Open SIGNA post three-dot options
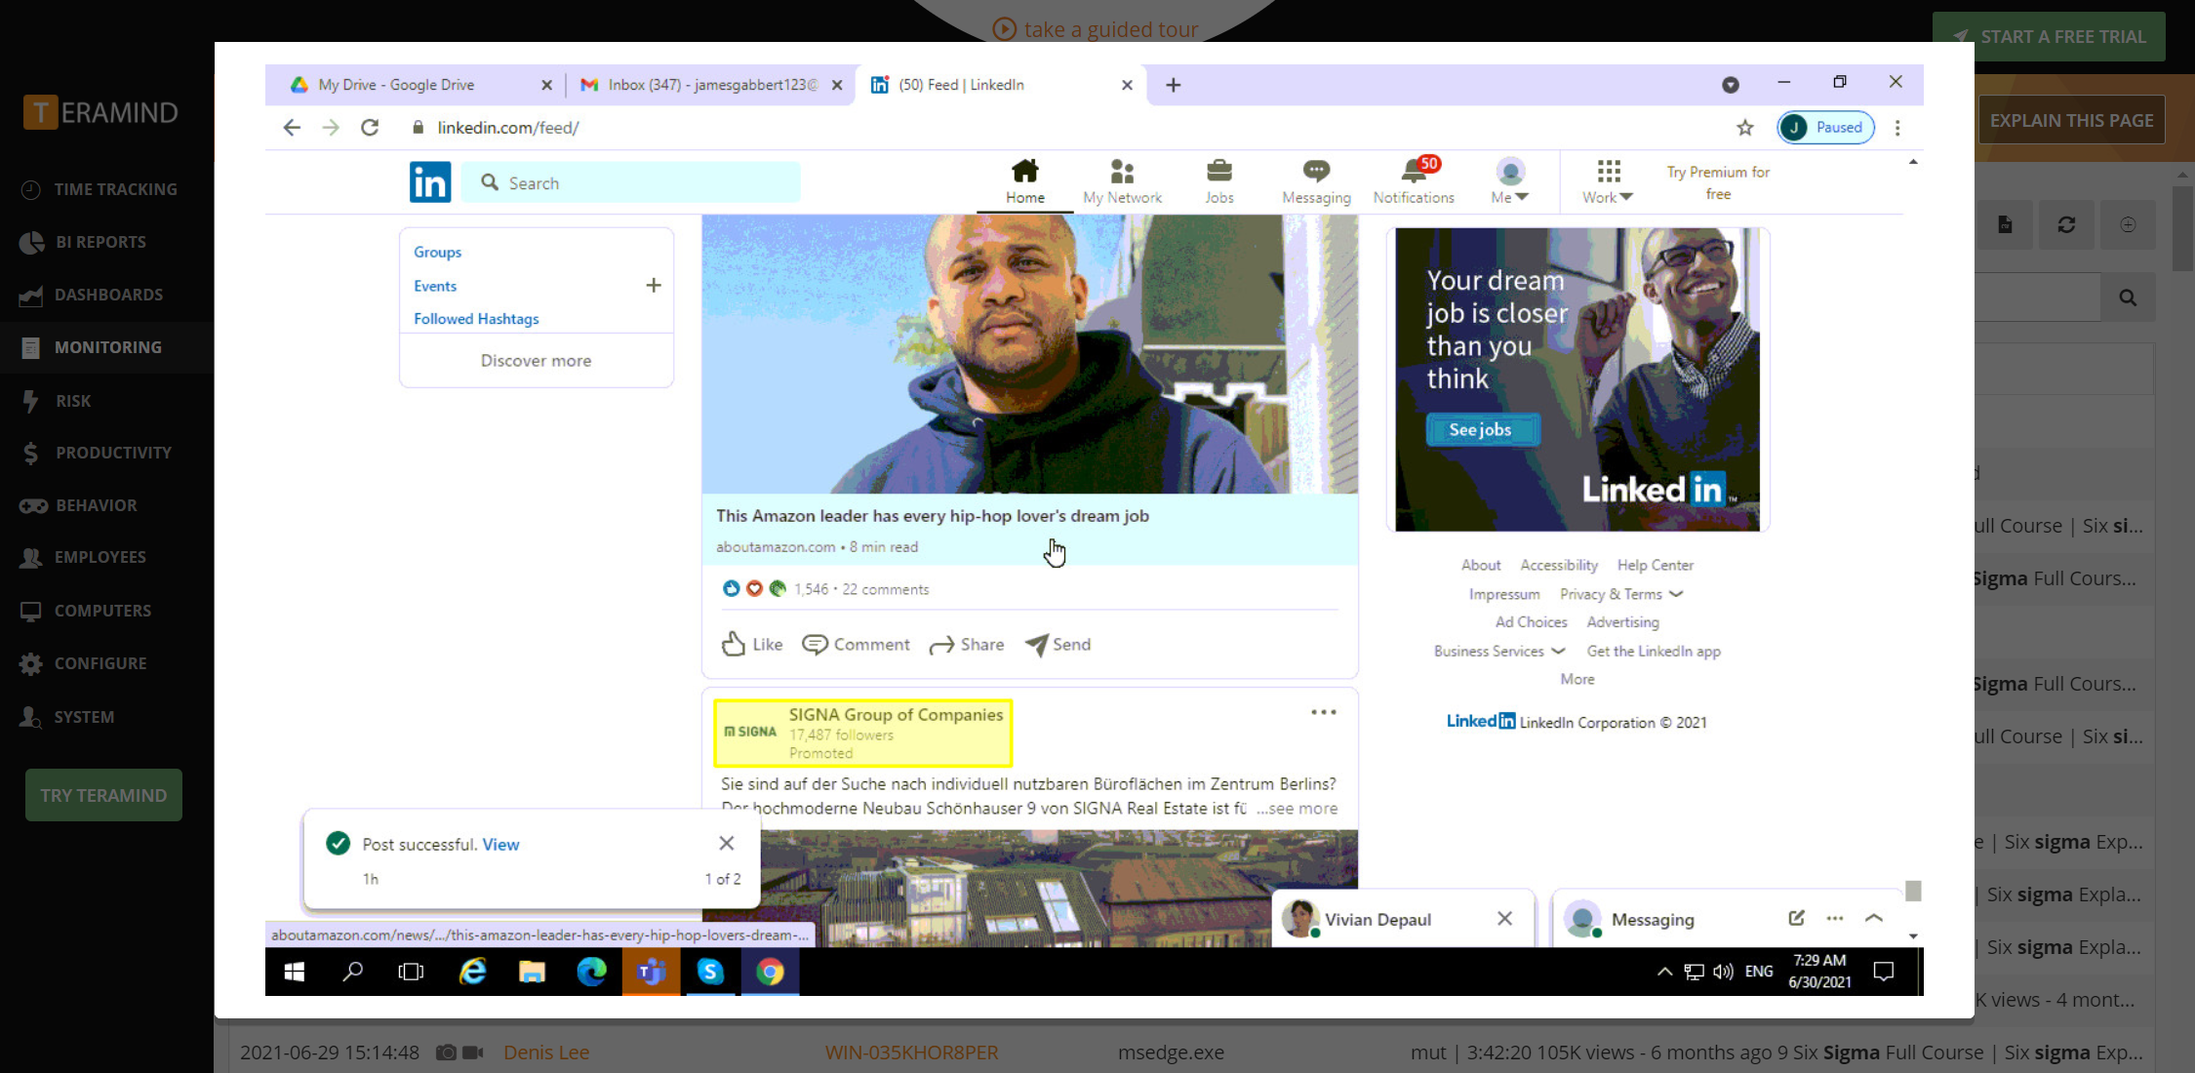The image size is (2195, 1073). [x=1324, y=712]
